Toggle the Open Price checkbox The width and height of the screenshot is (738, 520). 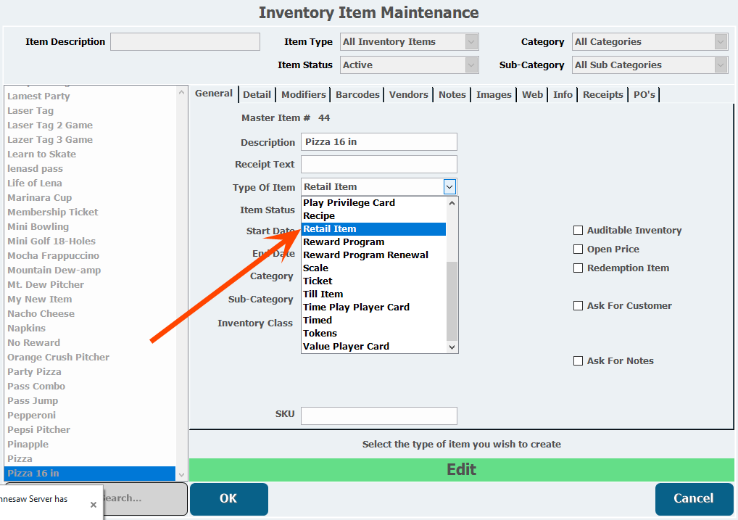tap(578, 249)
